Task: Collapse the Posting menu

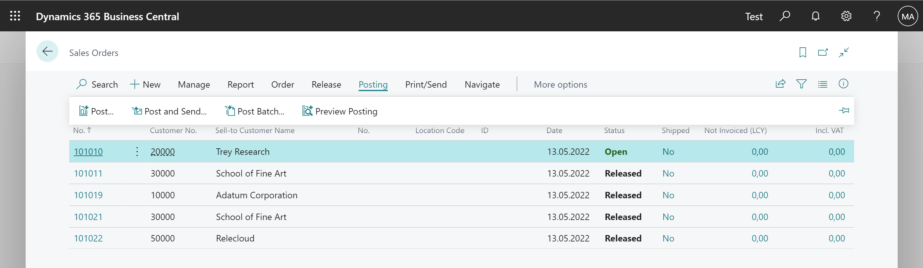Action: click(373, 85)
